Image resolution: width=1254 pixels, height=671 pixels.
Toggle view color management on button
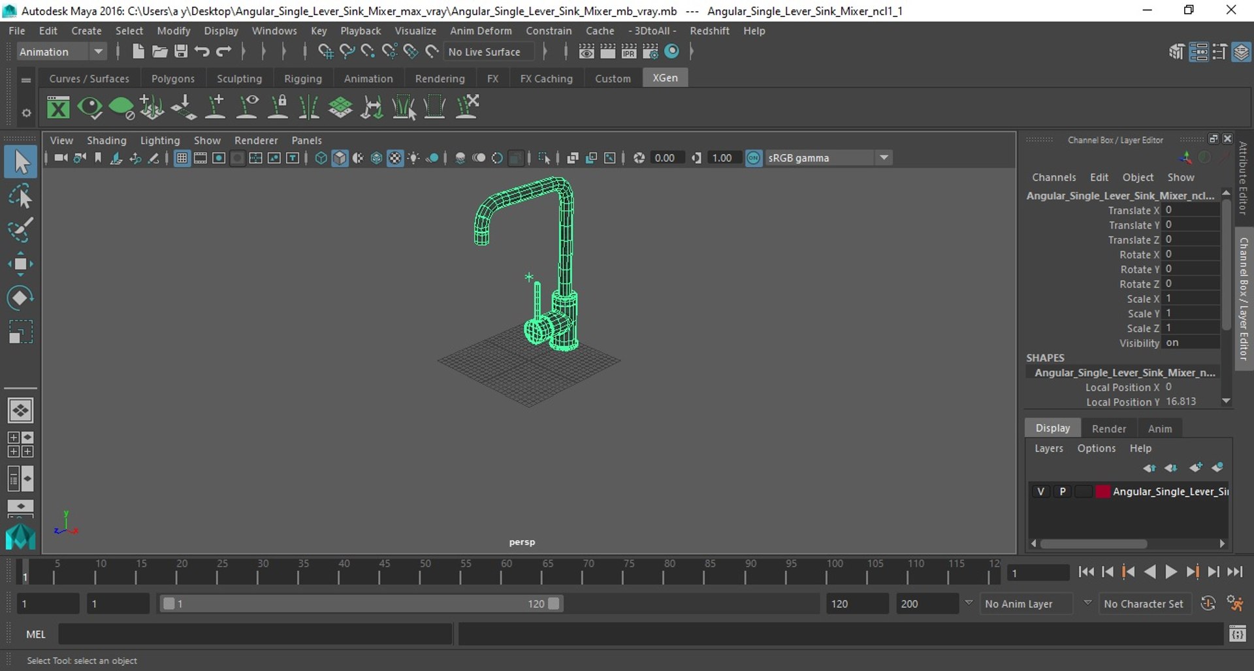coord(754,158)
